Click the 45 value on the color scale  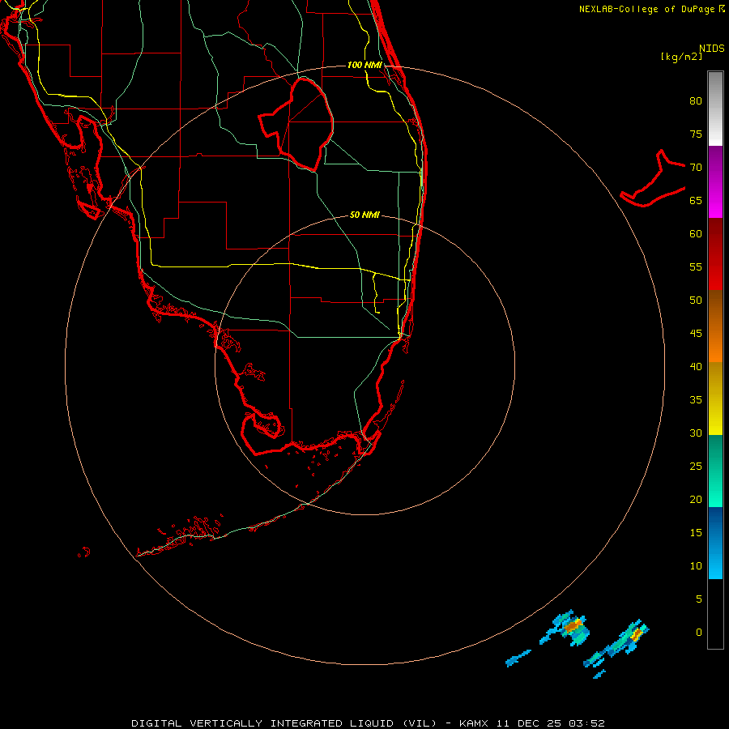696,334
